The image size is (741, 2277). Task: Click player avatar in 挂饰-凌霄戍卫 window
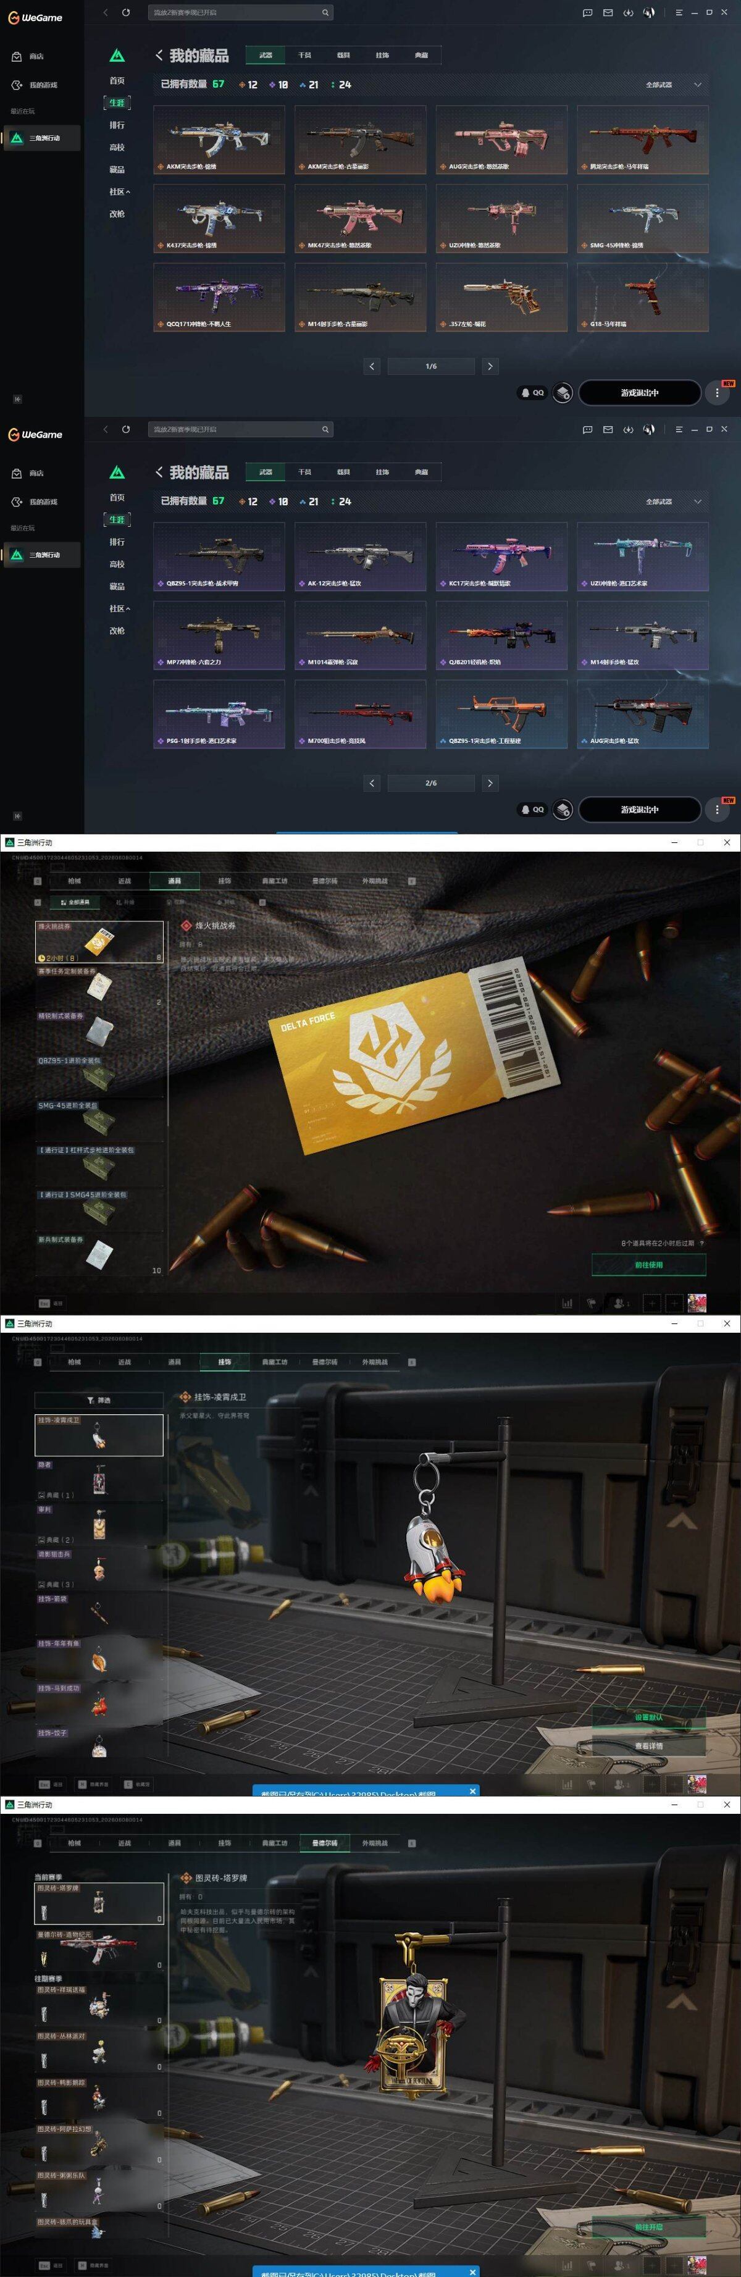(697, 1784)
